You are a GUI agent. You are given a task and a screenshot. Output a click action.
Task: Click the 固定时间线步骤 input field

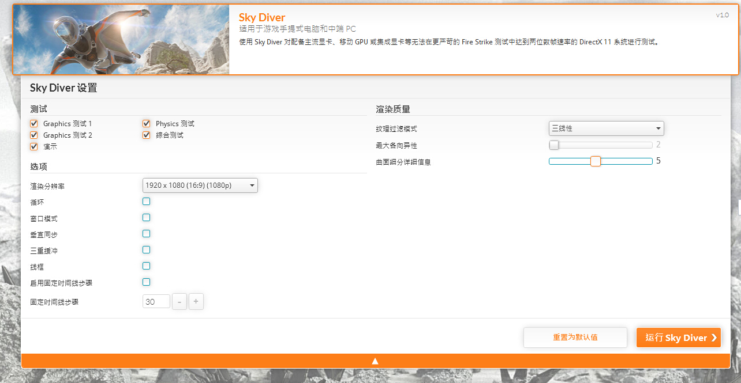(x=156, y=301)
